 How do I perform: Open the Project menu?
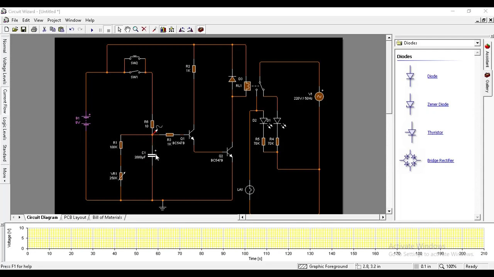[x=54, y=20]
